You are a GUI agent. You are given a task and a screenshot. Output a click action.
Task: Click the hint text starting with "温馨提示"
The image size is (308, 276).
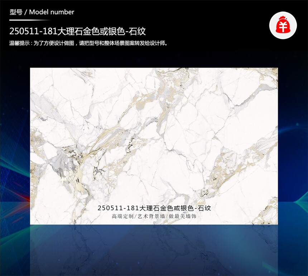(x=89, y=43)
